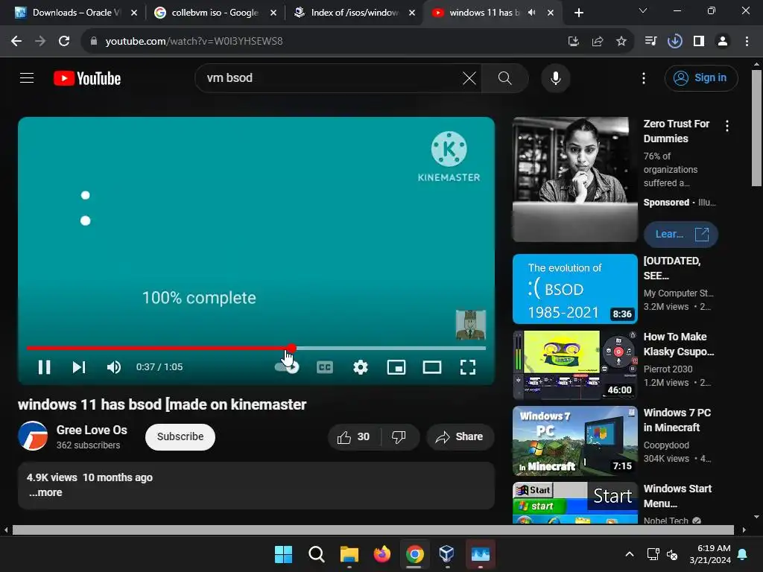Screen dimensions: 763x572
Task: Open VirtualBox from taskbar
Action: 447,554
